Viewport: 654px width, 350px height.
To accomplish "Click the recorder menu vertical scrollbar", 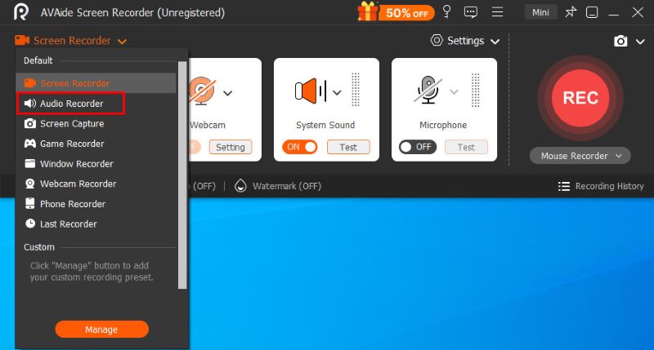I will click(181, 175).
